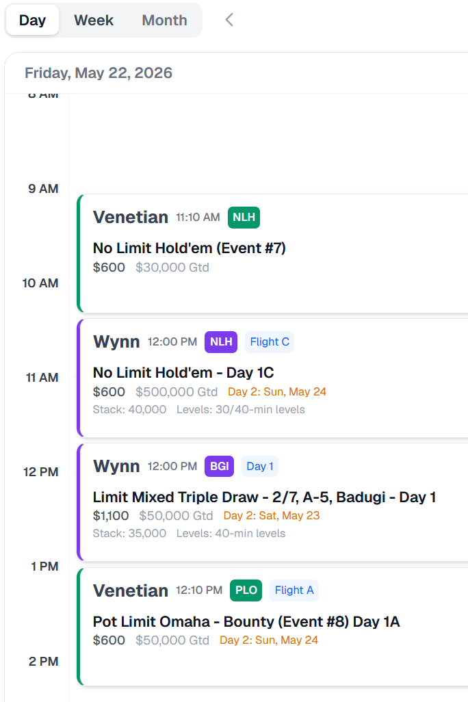Click Day 2: Sat, May 23 label
Viewport: 468px width, 702px height.
click(x=272, y=516)
